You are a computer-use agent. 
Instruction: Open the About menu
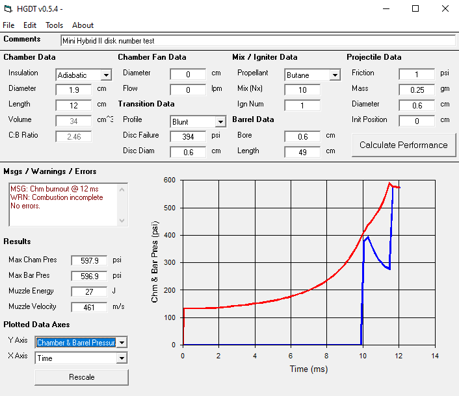coord(83,25)
